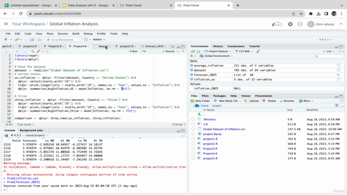This screenshot has width=347, height=195.
Task: Tick the checkbox beside project.Rproj
Action: 193,134
